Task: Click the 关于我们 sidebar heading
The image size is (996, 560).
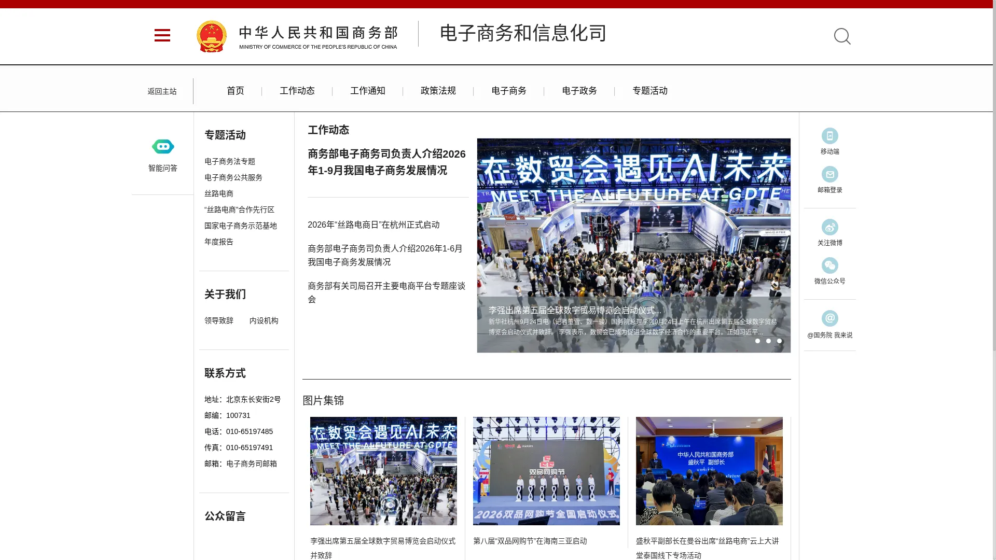Action: 225,294
